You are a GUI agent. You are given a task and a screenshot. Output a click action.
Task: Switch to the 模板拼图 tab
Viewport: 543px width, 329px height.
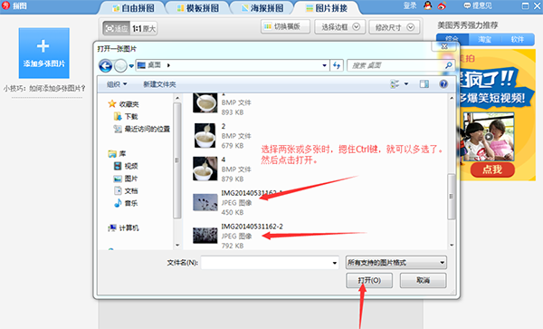(x=198, y=8)
